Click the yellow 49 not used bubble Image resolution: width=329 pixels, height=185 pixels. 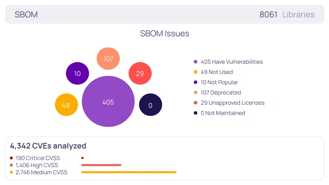pyautogui.click(x=66, y=105)
